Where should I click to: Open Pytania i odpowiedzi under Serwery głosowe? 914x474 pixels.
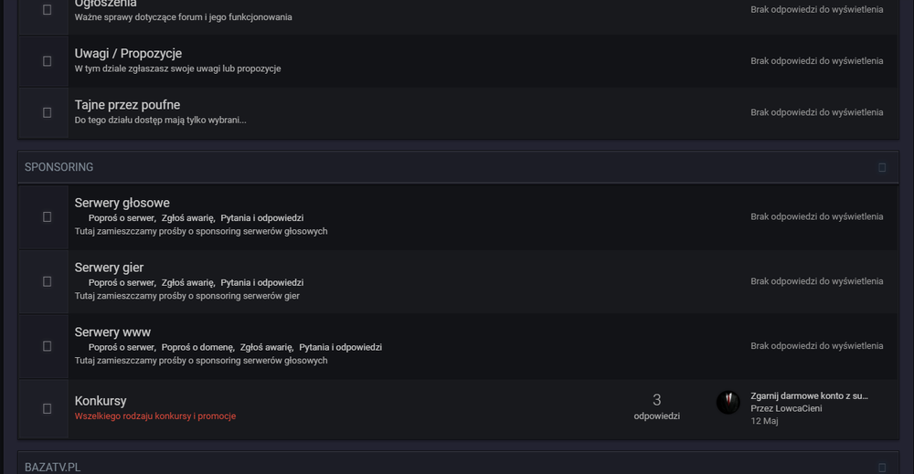(x=261, y=218)
